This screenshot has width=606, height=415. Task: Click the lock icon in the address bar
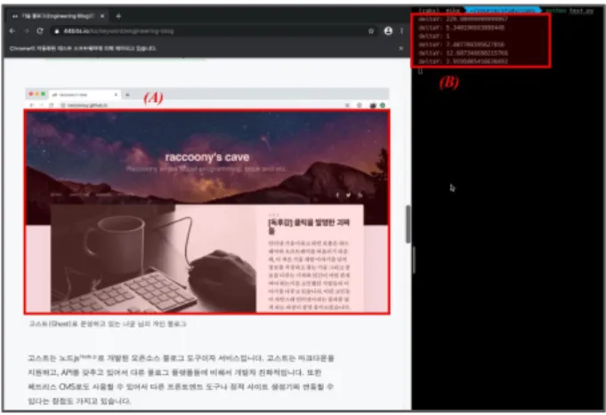(57, 31)
